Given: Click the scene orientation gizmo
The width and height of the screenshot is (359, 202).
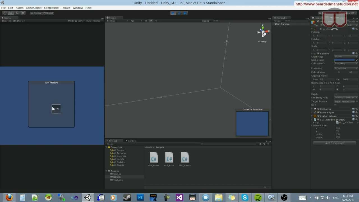Looking at the screenshot, I should tap(263, 32).
